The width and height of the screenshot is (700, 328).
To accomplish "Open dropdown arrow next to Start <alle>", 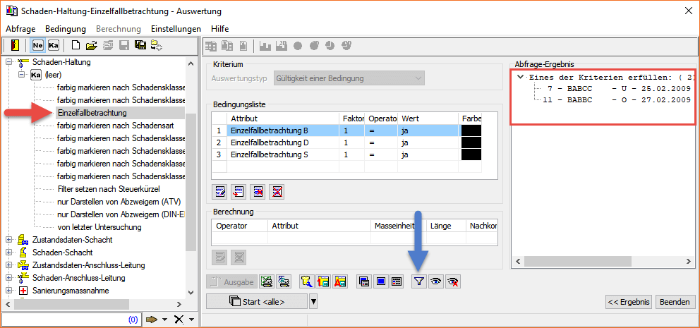I will pyautogui.click(x=313, y=302).
